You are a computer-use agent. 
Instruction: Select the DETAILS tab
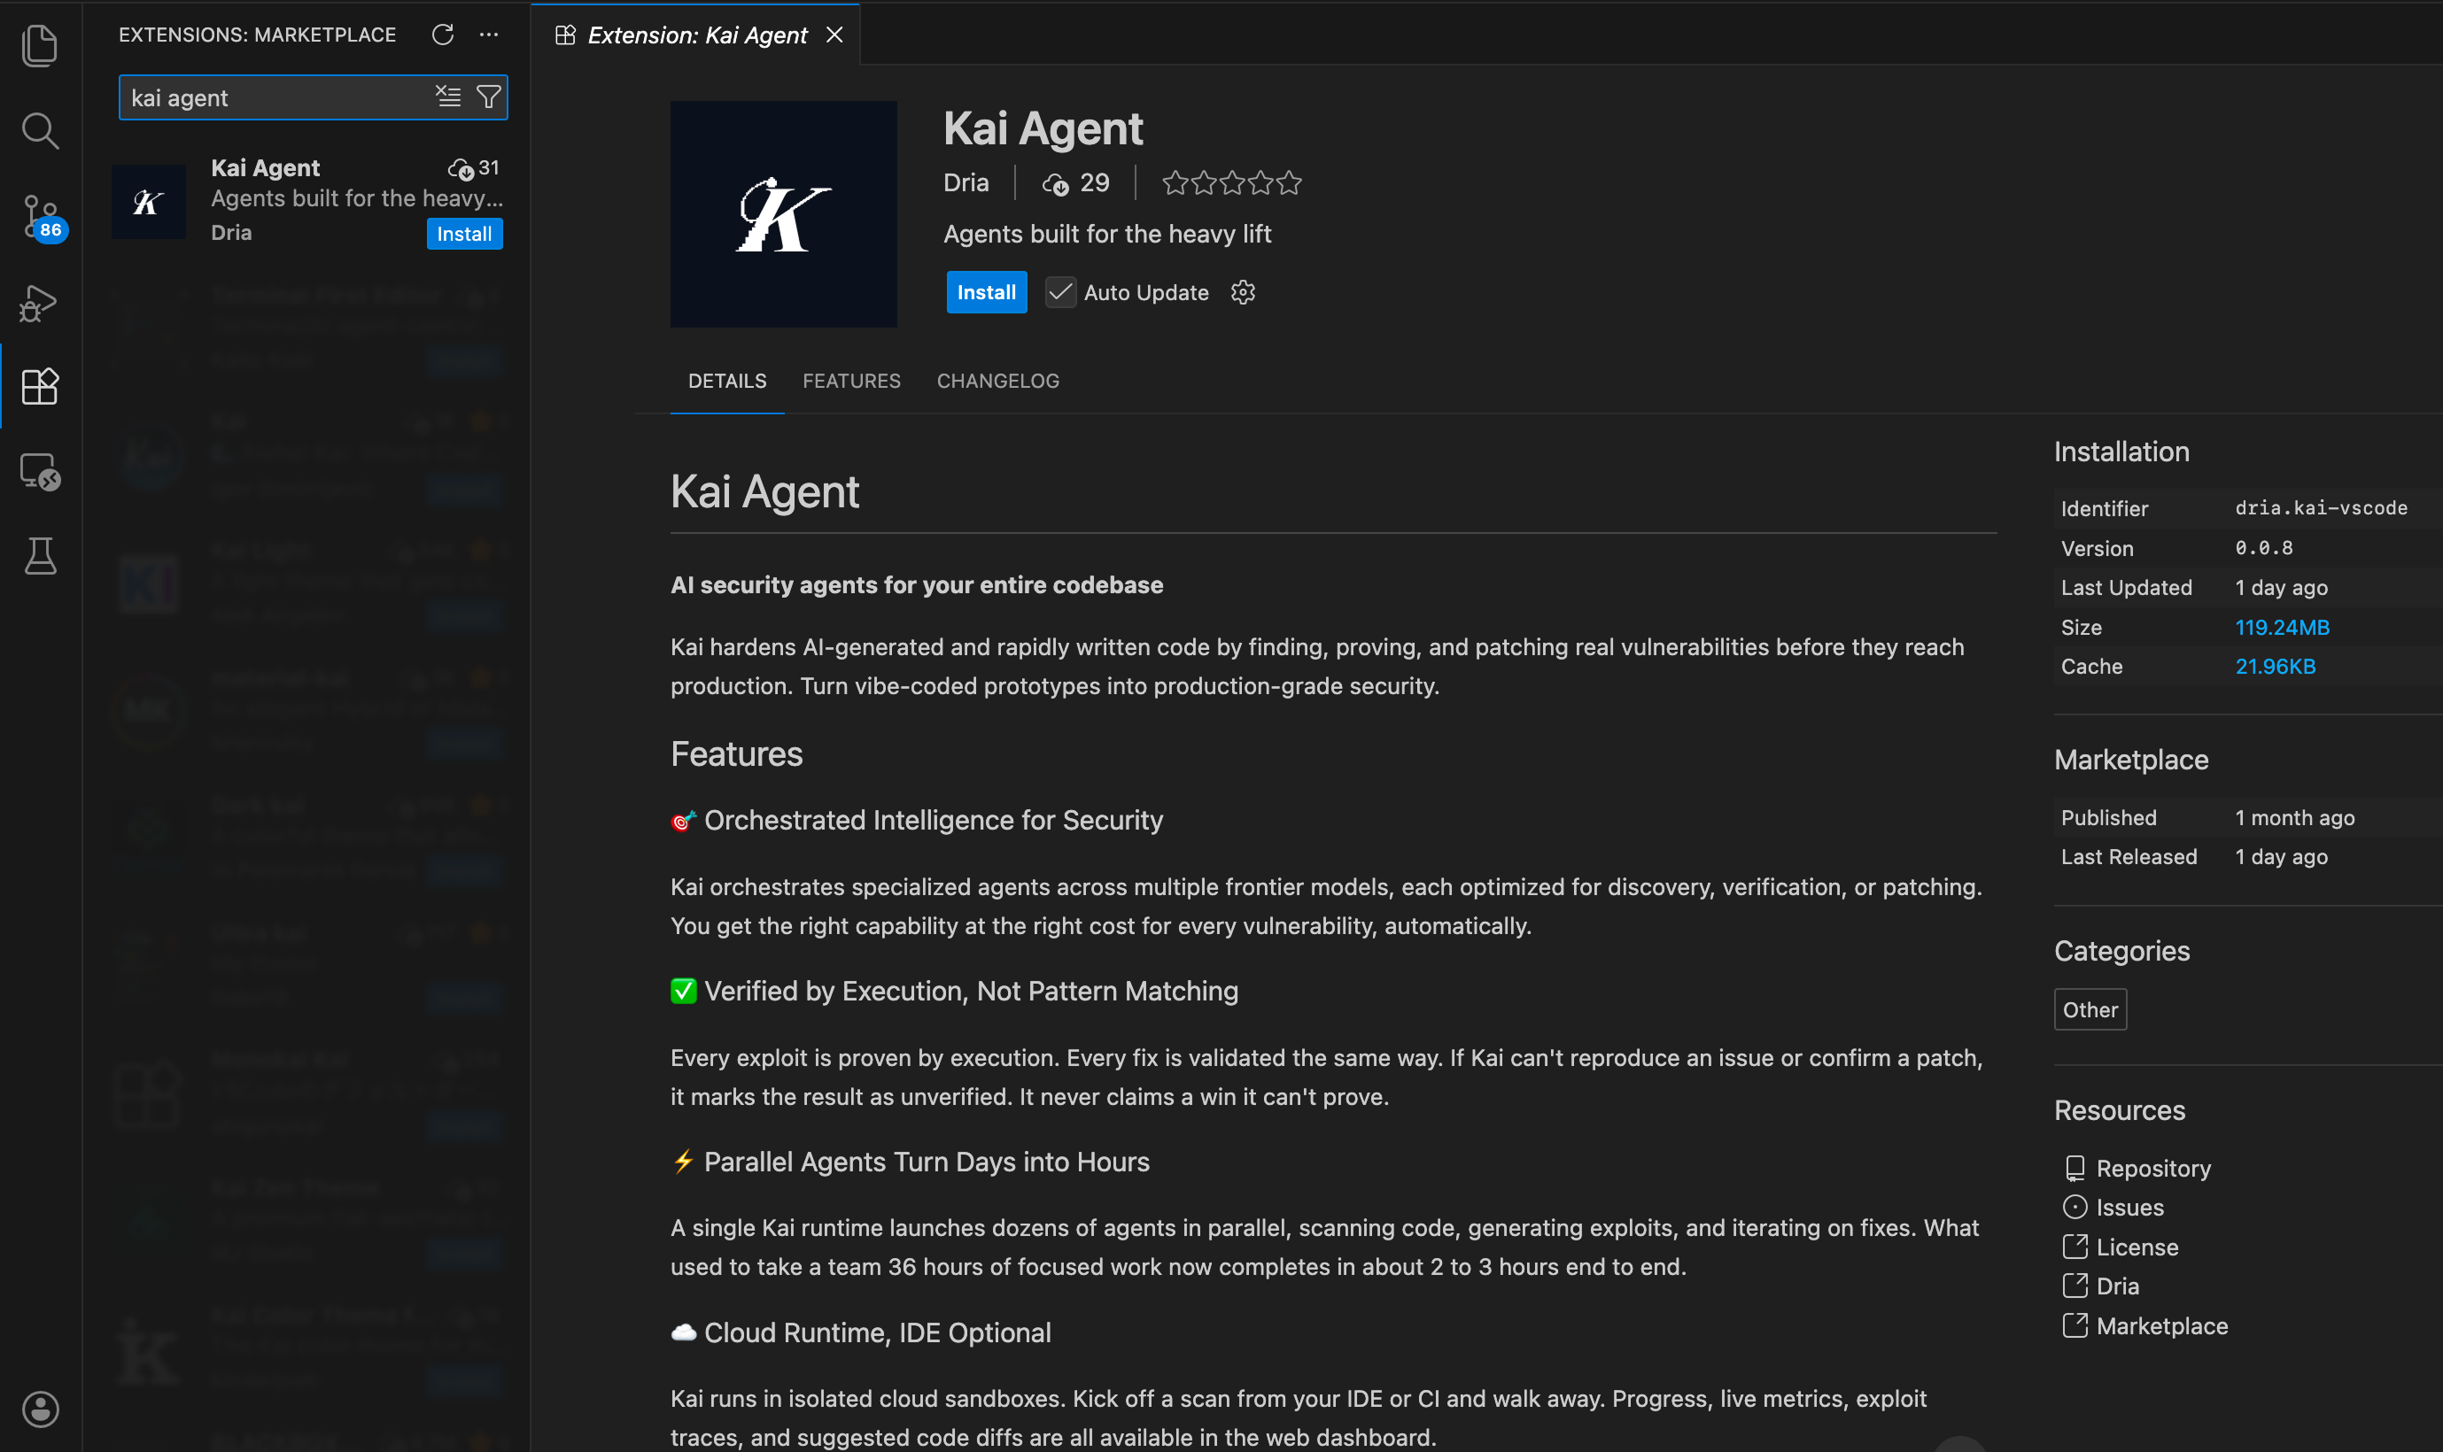click(726, 381)
